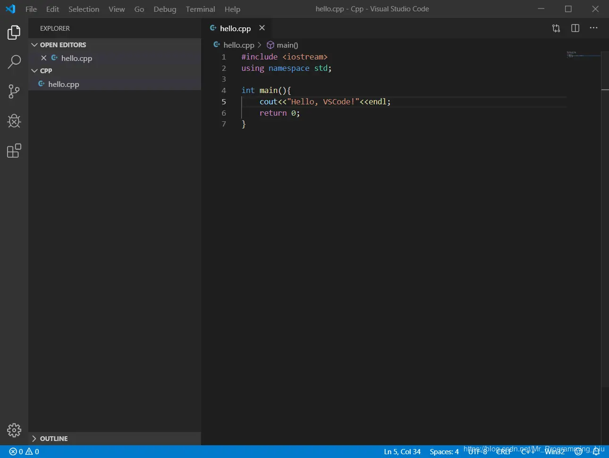Change the CRLF end of line sequence
Viewport: 609px width, 458px height.
pos(503,451)
